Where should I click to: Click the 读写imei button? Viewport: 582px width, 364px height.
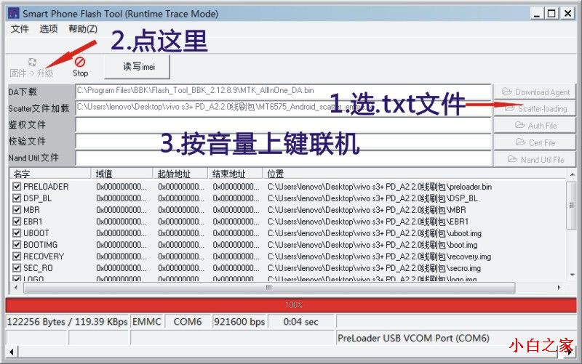137,67
